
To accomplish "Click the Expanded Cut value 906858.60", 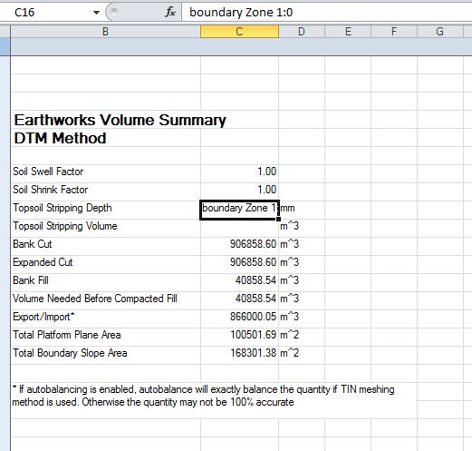I will 253,262.
